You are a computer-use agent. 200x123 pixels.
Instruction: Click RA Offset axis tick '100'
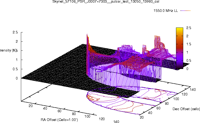pyautogui.click(x=87, y=116)
